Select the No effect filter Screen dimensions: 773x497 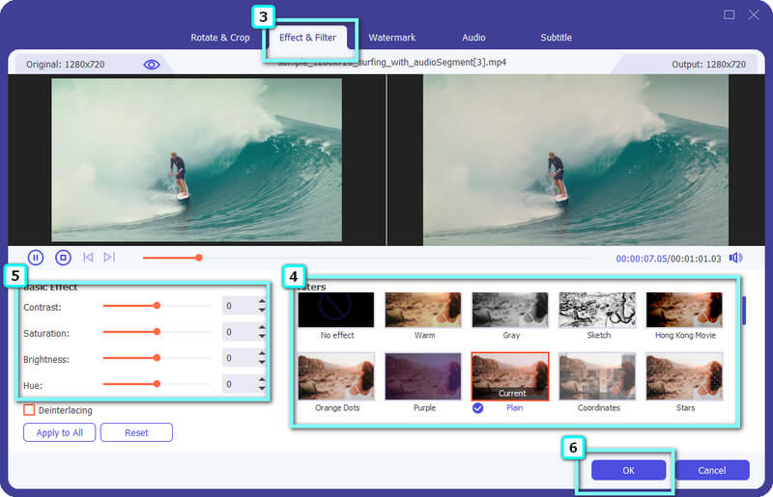(336, 310)
